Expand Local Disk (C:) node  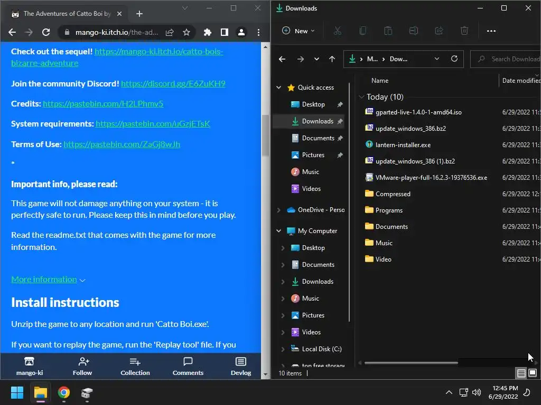click(x=283, y=349)
